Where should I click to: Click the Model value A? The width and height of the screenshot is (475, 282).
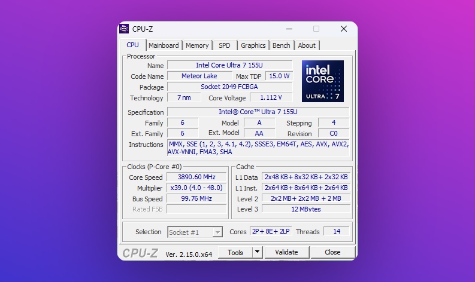[x=259, y=122]
